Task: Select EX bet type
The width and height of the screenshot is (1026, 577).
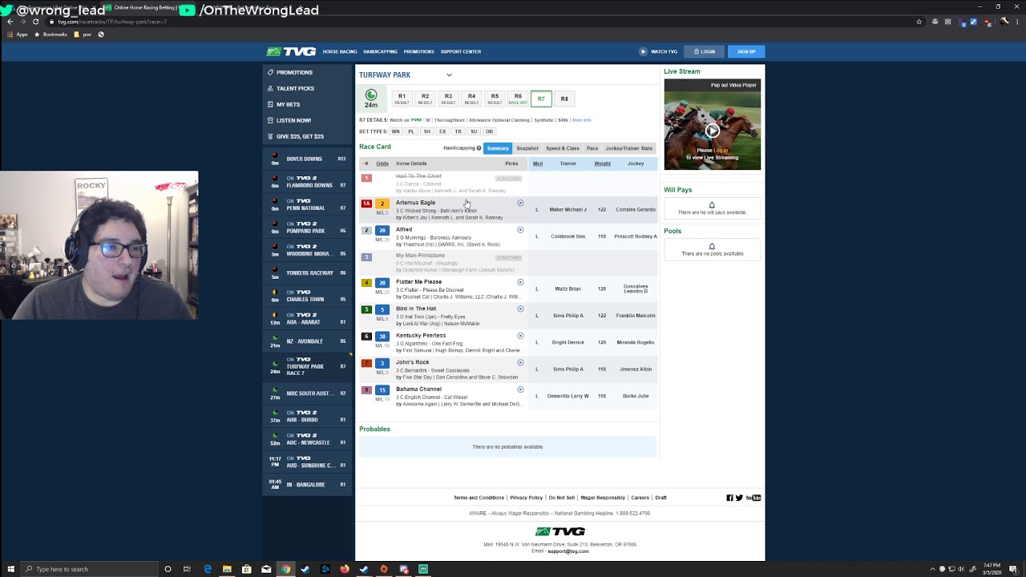Action: pyautogui.click(x=442, y=131)
